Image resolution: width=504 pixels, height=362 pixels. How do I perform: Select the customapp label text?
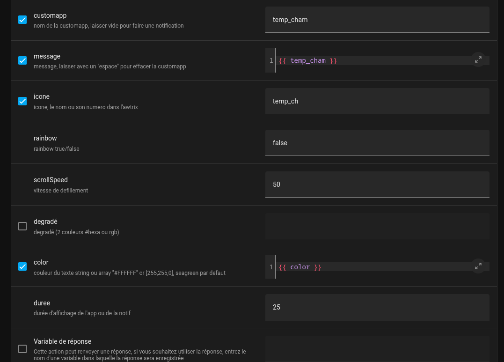click(x=50, y=15)
